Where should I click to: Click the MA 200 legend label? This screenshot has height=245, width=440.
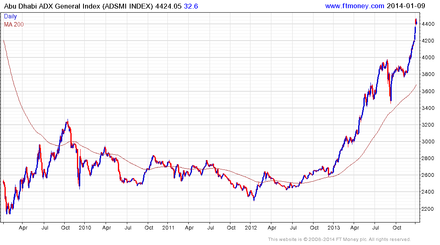pos(14,24)
